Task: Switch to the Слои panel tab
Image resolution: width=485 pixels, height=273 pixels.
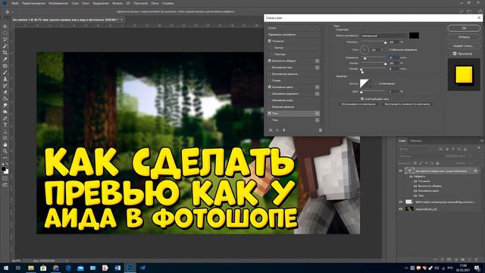Action: click(x=402, y=141)
